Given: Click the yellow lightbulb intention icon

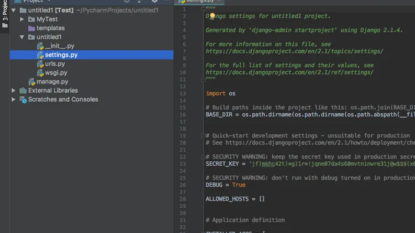Looking at the screenshot, I should 212,17.
